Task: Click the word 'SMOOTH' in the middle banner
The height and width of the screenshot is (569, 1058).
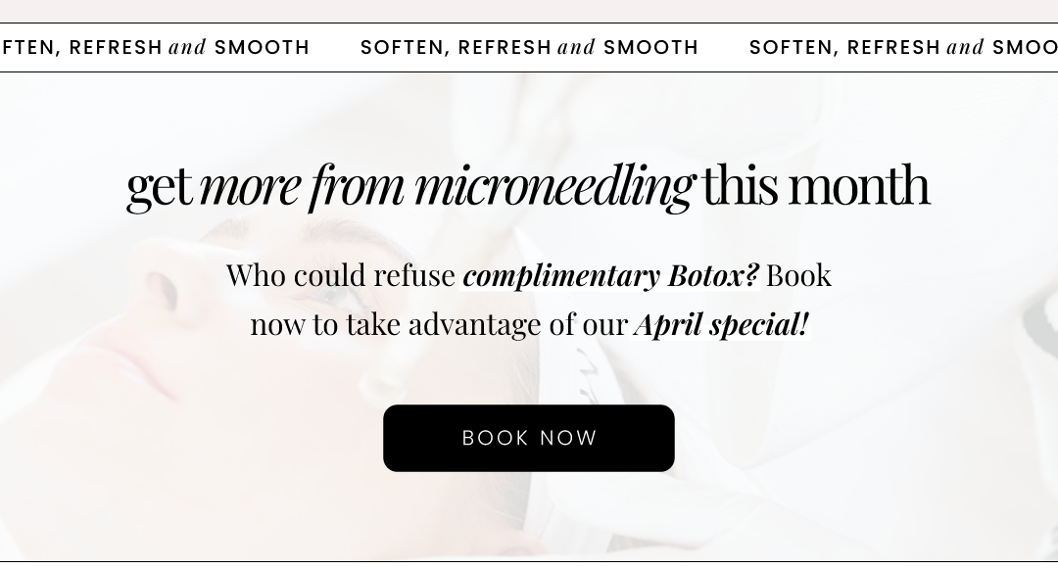Action: 650,47
